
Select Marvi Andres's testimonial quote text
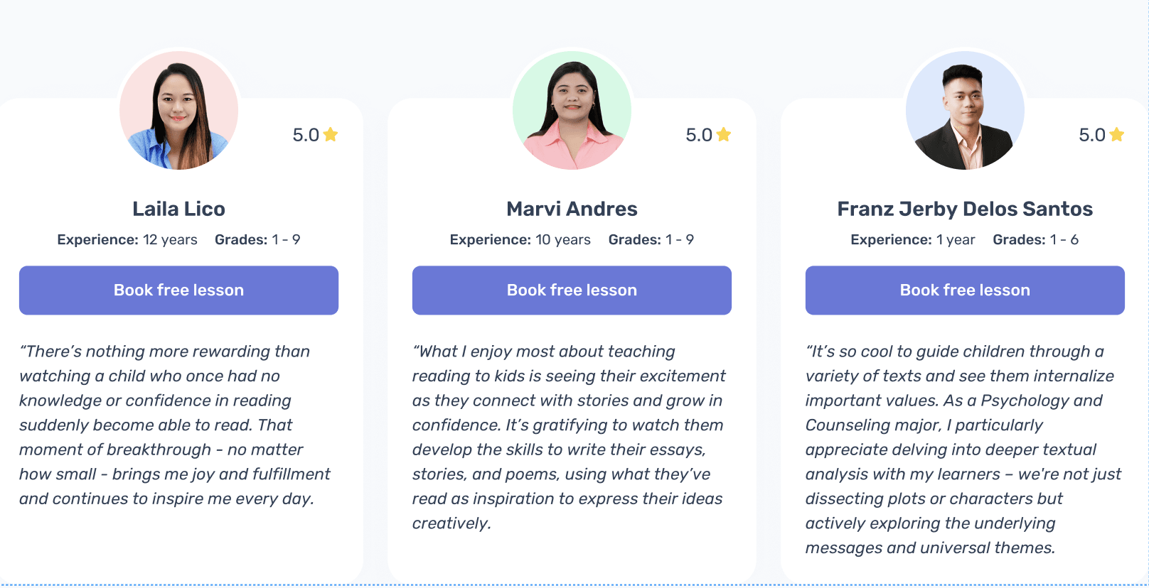tap(569, 437)
